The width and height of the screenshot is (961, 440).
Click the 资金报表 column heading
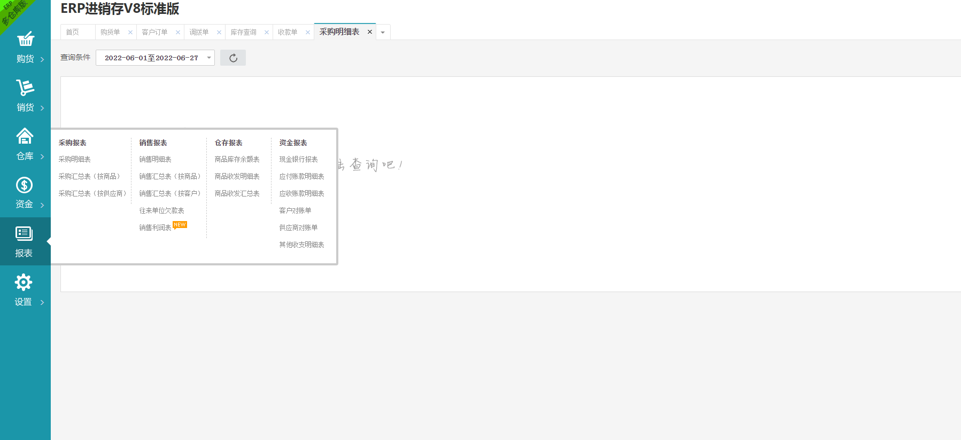click(x=293, y=143)
